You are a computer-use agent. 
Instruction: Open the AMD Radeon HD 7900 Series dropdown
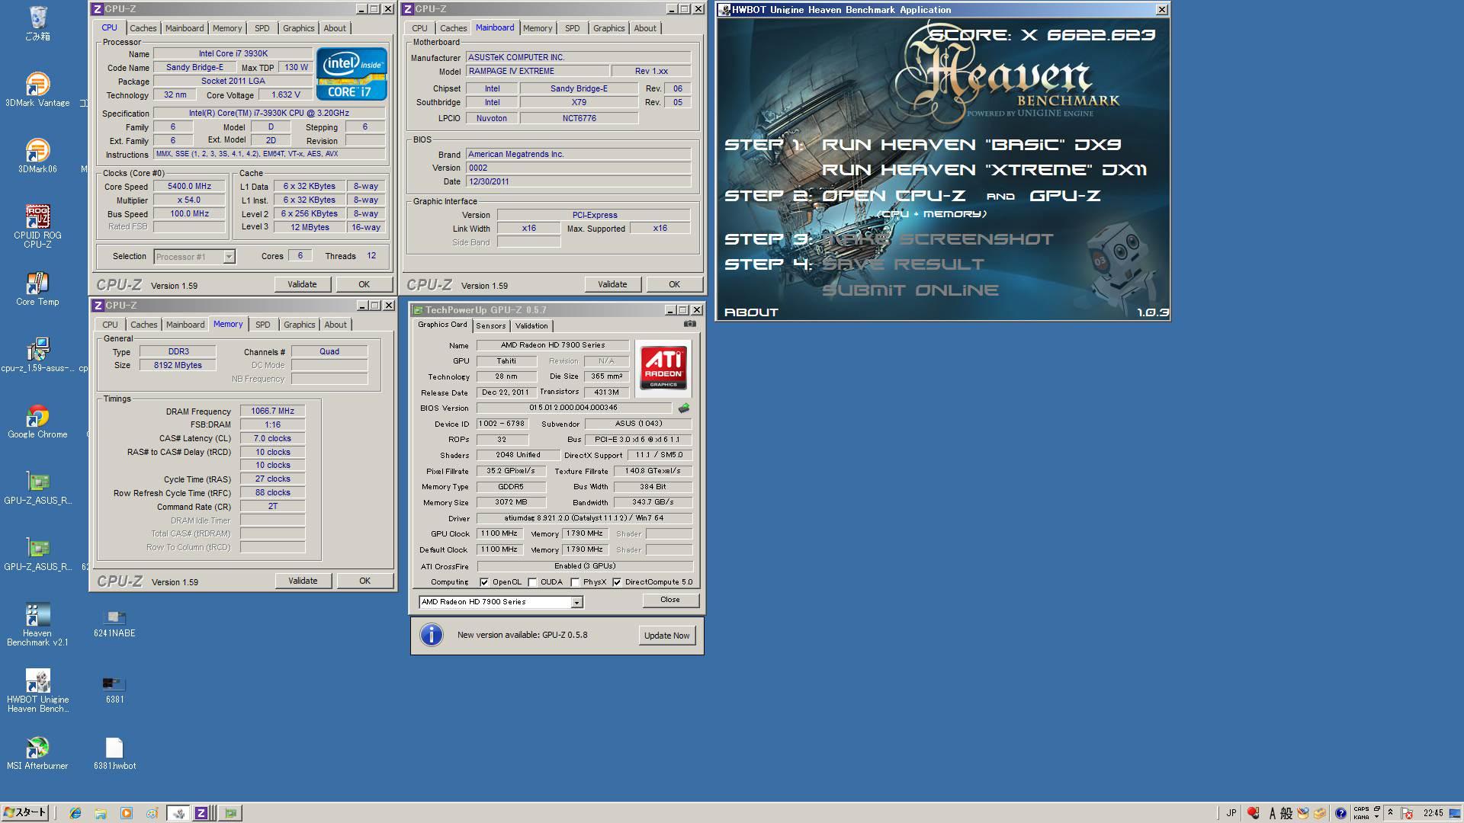point(576,602)
